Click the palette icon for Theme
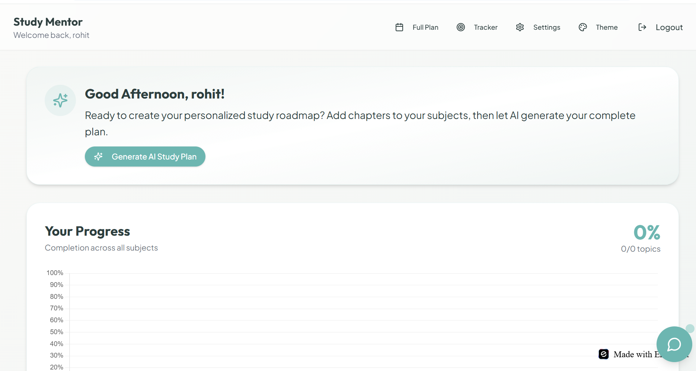Viewport: 696px width, 371px height. tap(583, 27)
